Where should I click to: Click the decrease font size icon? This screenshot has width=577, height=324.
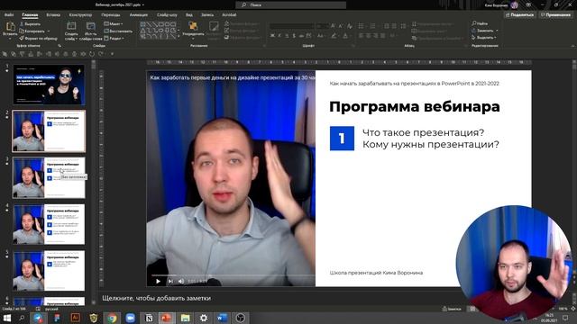click(x=341, y=26)
